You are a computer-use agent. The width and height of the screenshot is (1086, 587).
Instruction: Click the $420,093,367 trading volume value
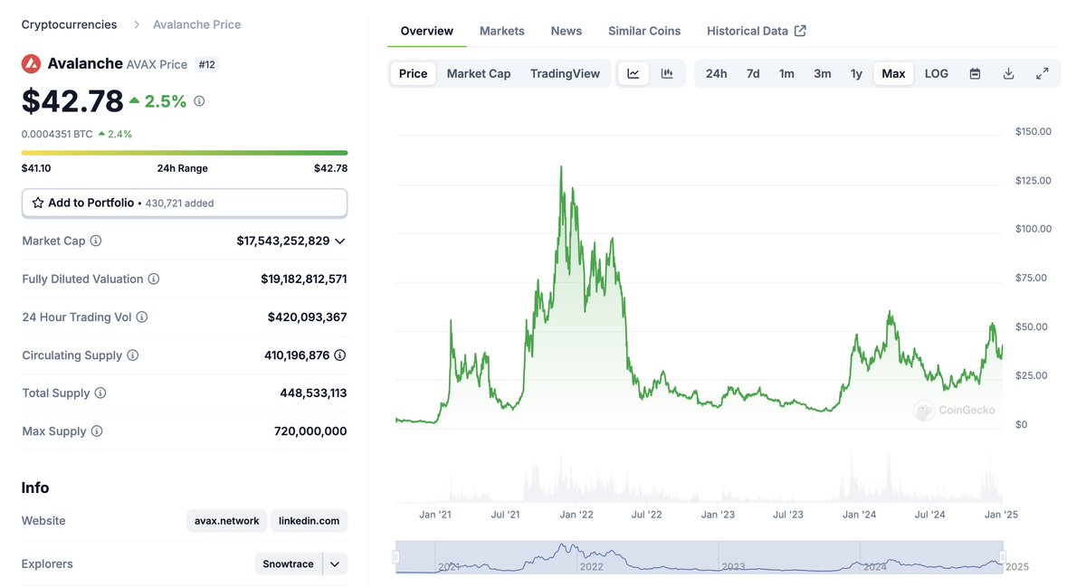coord(308,317)
